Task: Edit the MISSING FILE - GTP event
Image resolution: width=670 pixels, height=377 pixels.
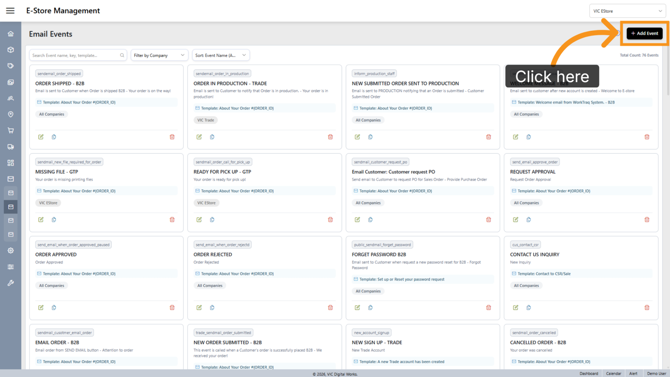Action: [41, 219]
